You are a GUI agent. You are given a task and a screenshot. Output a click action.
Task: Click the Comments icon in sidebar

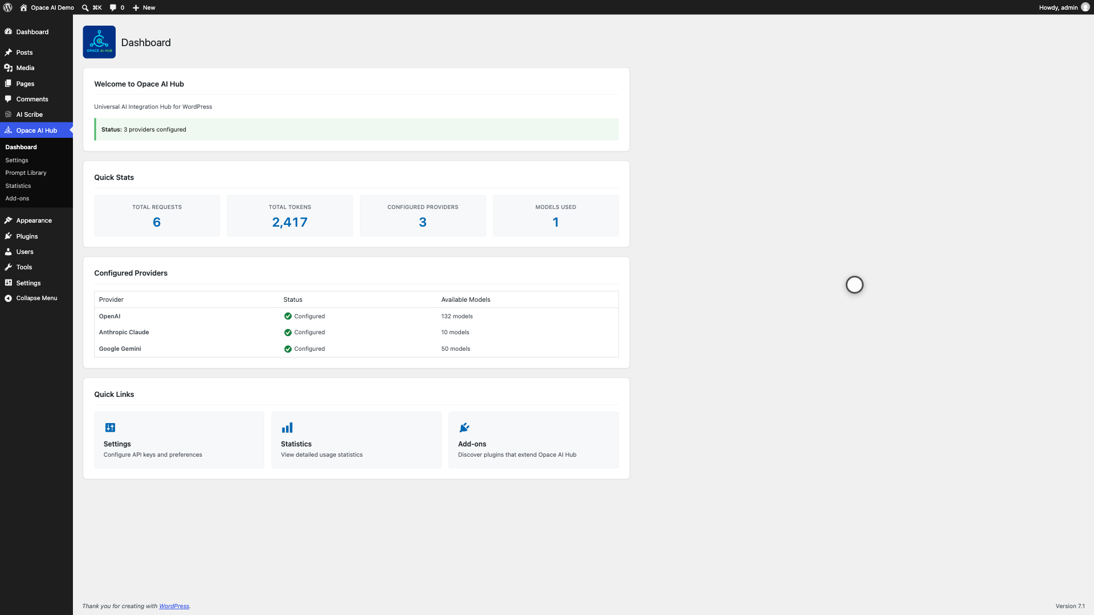pos(9,99)
